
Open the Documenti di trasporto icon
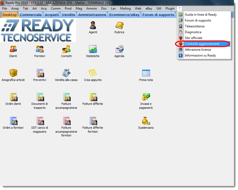click(40, 97)
